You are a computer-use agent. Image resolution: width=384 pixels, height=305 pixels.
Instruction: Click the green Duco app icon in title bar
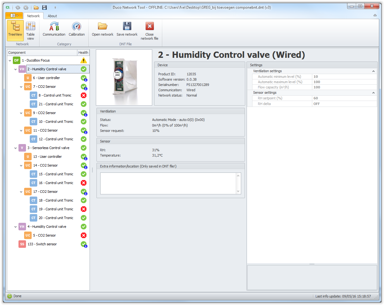coord(8,7)
